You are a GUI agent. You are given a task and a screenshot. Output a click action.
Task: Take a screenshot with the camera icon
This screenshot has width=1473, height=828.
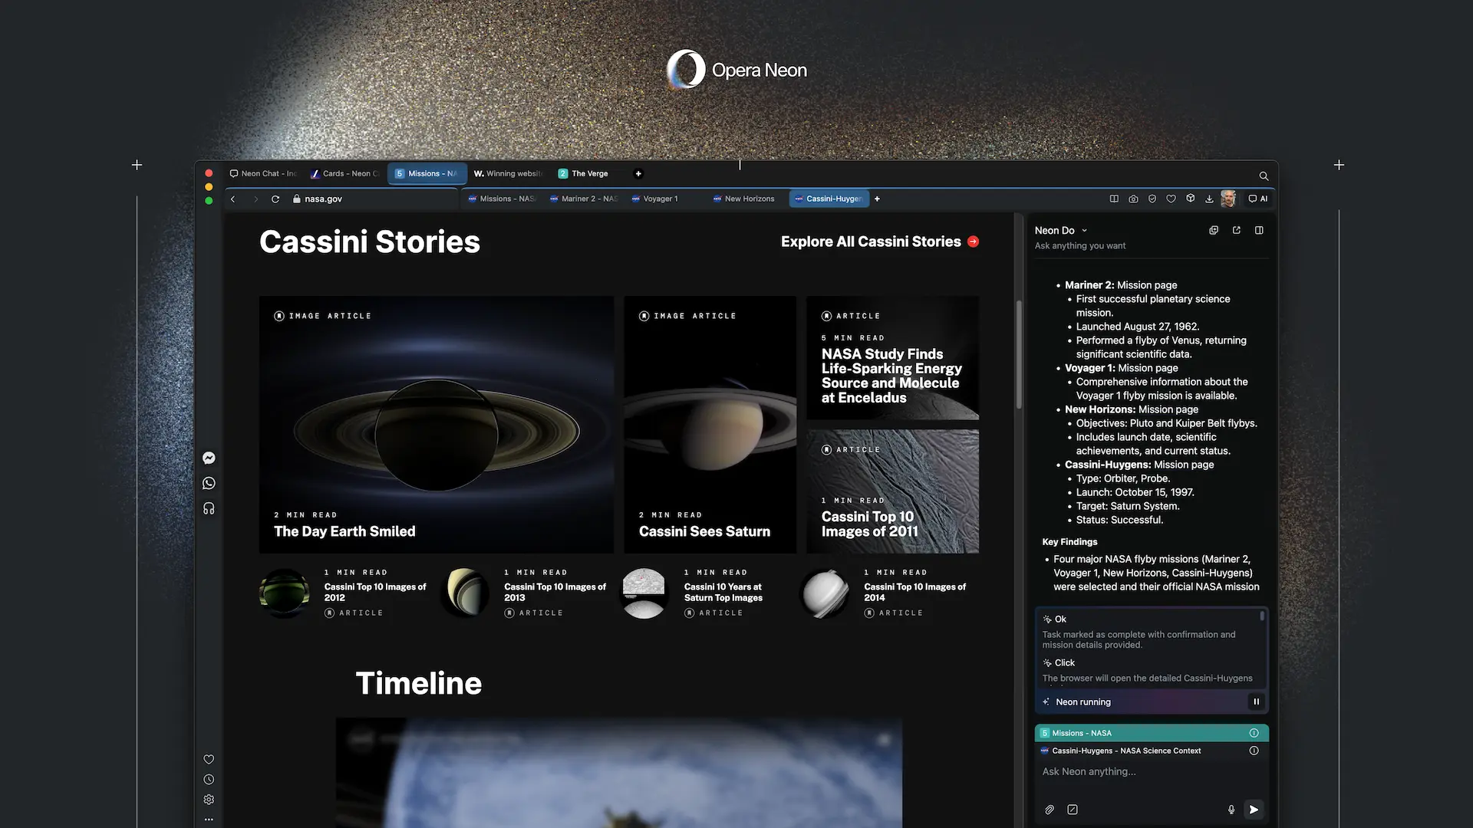point(1133,199)
